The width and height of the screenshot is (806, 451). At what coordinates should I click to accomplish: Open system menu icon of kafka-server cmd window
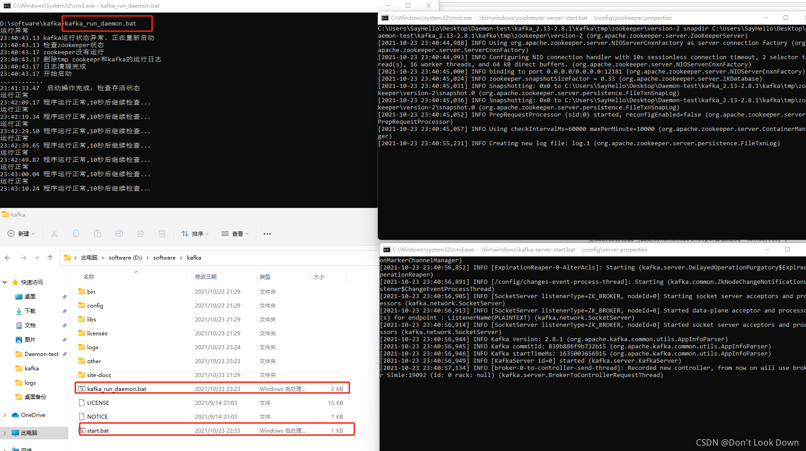click(x=387, y=250)
